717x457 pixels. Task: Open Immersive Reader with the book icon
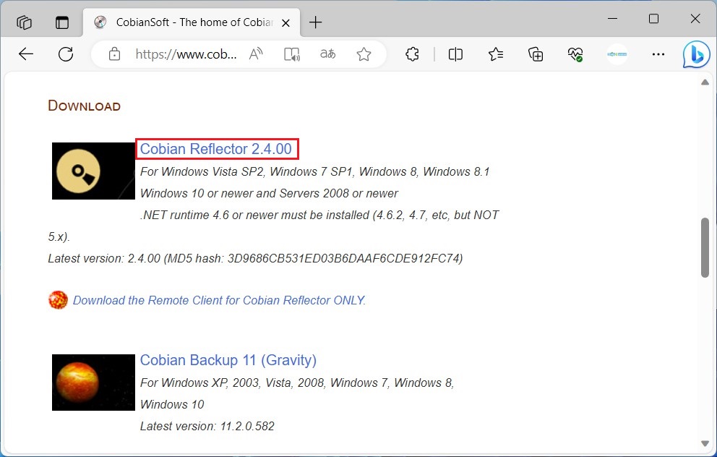(x=292, y=54)
